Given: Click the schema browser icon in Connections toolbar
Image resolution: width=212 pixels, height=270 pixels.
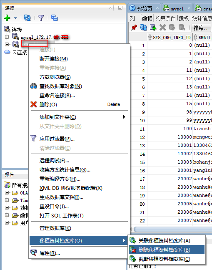Looking at the screenshot, I should point(54,18).
